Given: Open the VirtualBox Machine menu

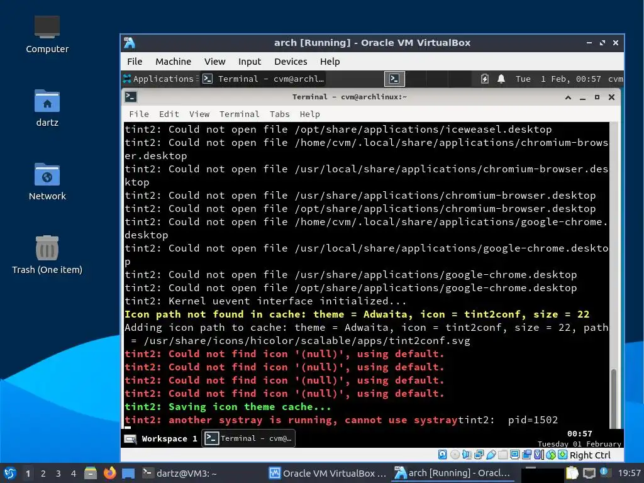Looking at the screenshot, I should [174, 62].
